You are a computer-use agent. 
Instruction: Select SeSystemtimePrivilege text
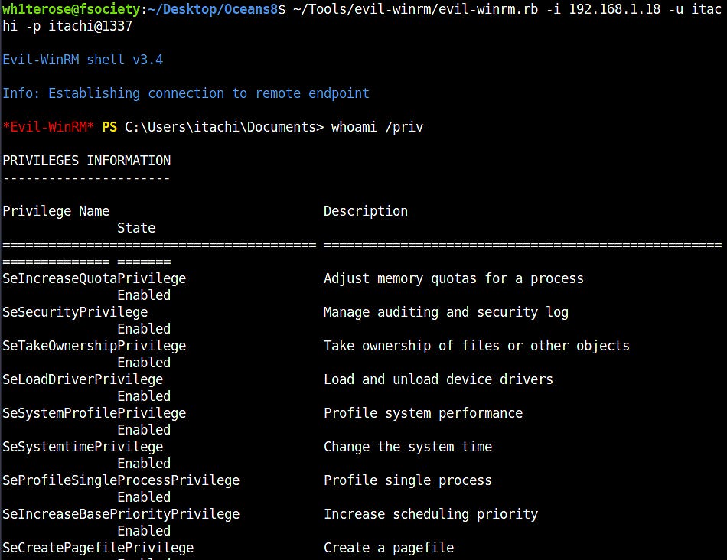click(83, 447)
